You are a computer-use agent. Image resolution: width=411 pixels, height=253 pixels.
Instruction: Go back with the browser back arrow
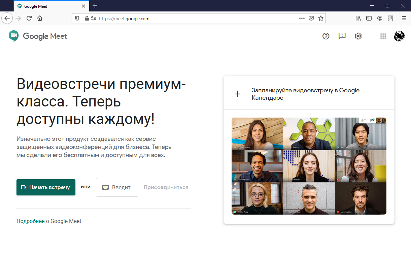(7, 18)
